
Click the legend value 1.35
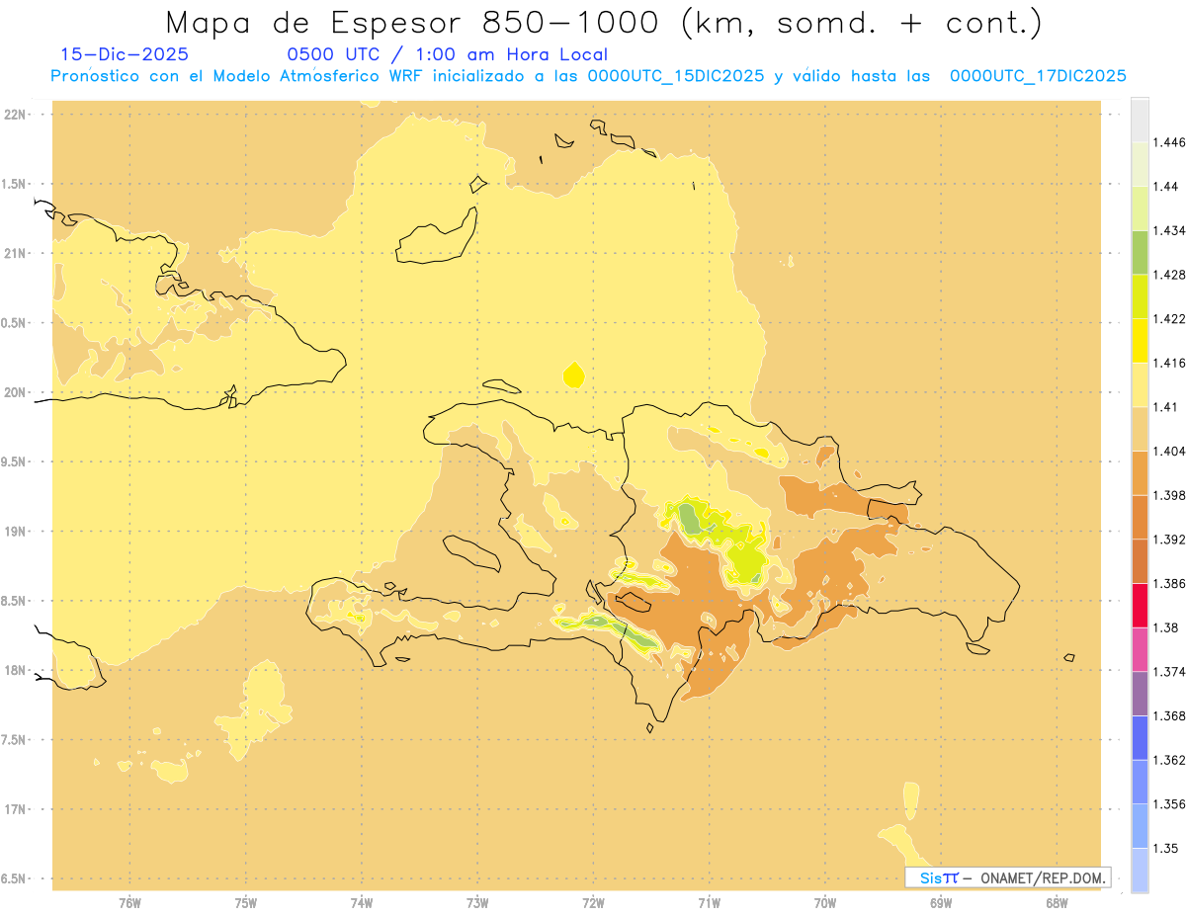(x=1165, y=849)
